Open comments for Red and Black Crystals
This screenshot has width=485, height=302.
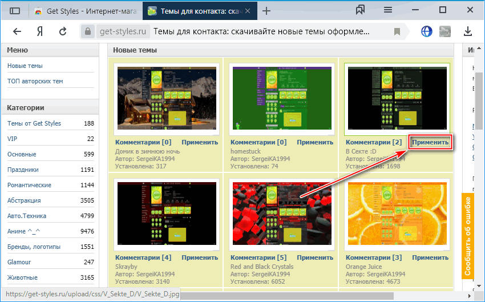click(258, 257)
